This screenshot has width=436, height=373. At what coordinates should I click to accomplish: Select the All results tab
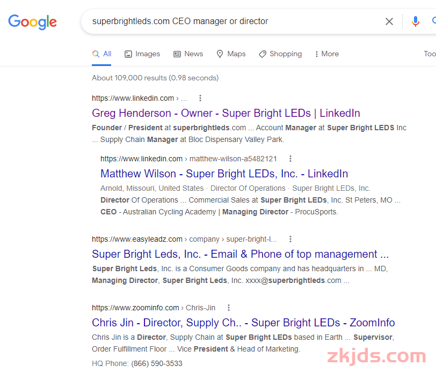pos(101,54)
